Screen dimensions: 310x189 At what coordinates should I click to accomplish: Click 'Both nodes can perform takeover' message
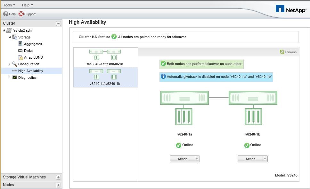click(x=204, y=64)
